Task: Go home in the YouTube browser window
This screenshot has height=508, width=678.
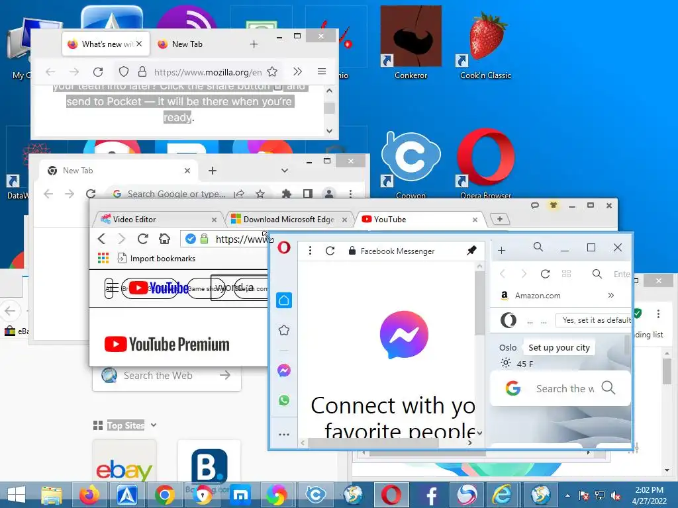Action: coord(164,239)
